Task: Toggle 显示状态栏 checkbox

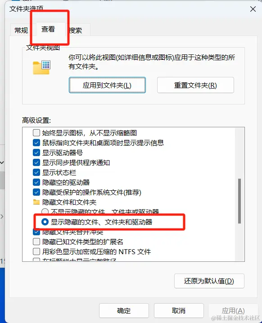Action: pos(36,172)
